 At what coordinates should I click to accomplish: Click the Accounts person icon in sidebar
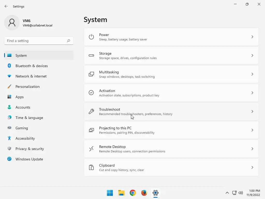point(9,107)
